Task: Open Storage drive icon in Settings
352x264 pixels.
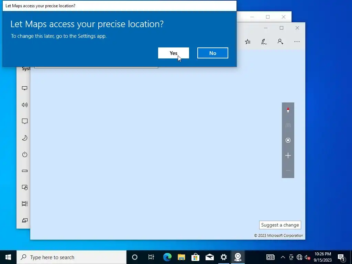Action: pyautogui.click(x=24, y=171)
